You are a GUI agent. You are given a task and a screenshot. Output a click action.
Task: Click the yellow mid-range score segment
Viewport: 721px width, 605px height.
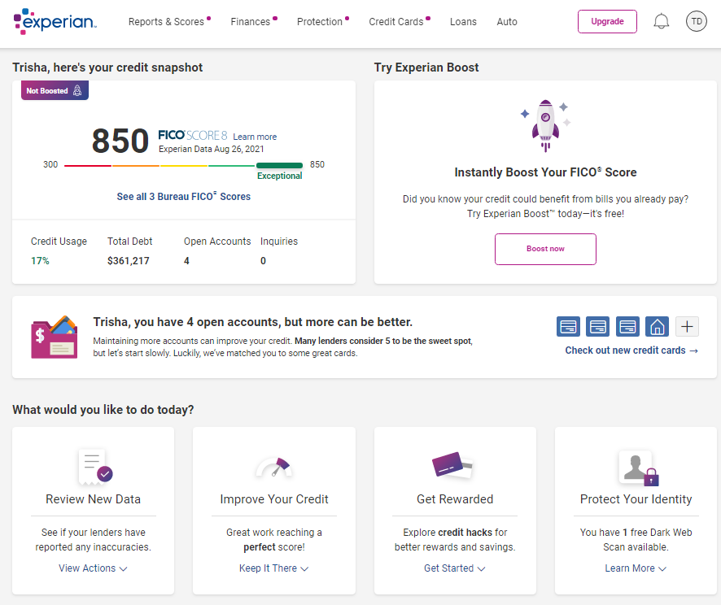184,165
